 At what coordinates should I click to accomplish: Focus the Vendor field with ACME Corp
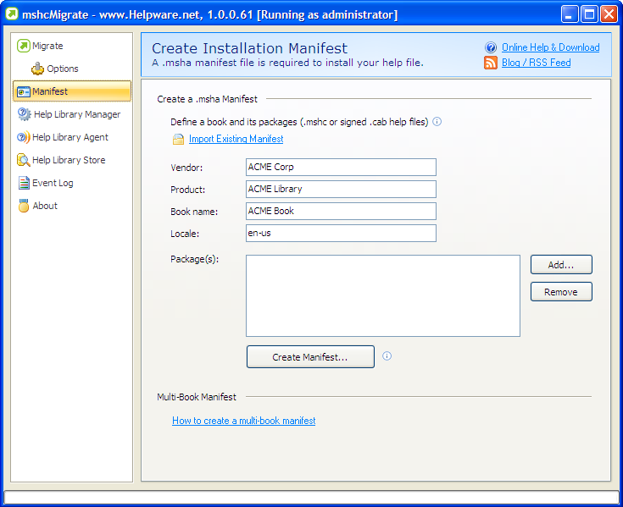point(341,167)
